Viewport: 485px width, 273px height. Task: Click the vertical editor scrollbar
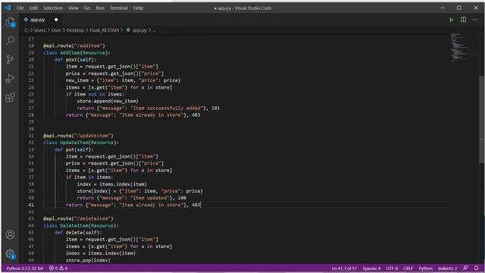coord(482,119)
